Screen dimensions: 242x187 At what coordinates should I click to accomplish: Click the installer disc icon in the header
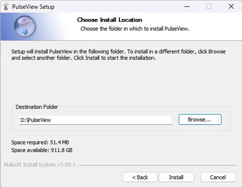pyautogui.click(x=25, y=26)
